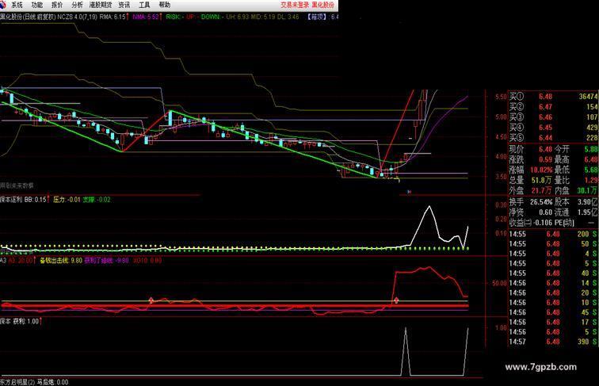Image resolution: width=599 pixels, height=386 pixels.
Task: Open the 报价 menu
Action: (57, 5)
